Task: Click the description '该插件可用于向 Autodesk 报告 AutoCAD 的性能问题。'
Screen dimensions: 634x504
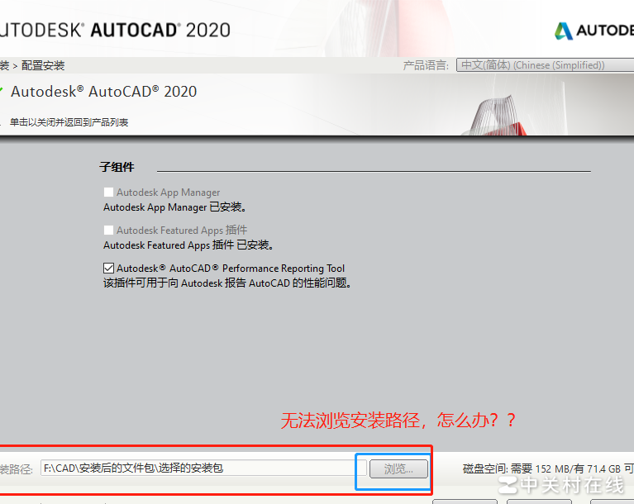Action: click(x=227, y=283)
